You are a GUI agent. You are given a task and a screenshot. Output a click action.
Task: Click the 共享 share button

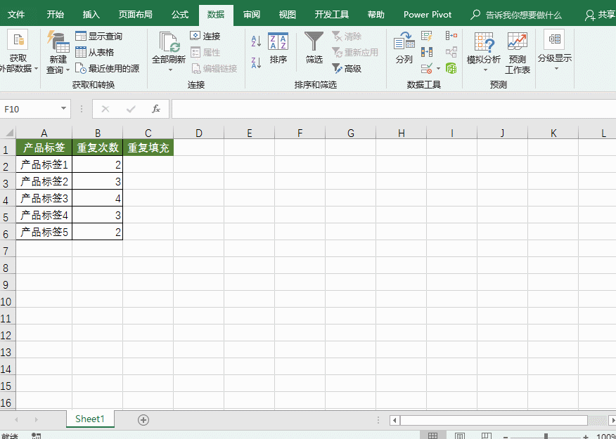601,15
